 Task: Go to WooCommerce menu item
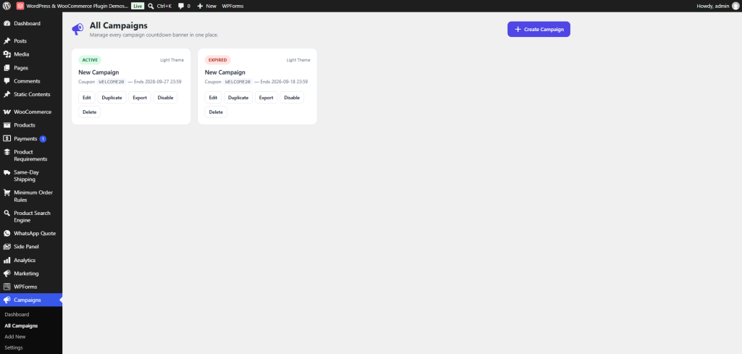[x=30, y=112]
